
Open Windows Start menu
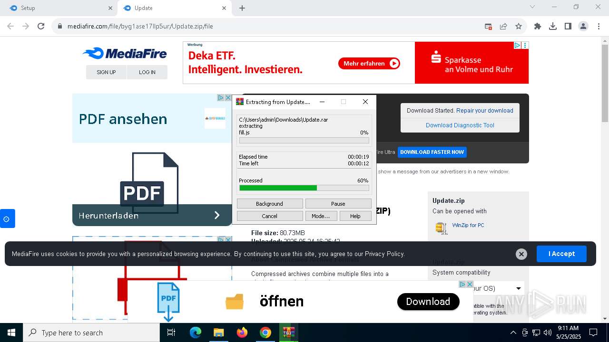[x=11, y=332]
